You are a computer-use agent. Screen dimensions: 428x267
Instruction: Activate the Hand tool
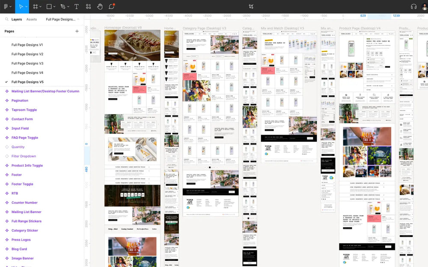pos(100,7)
